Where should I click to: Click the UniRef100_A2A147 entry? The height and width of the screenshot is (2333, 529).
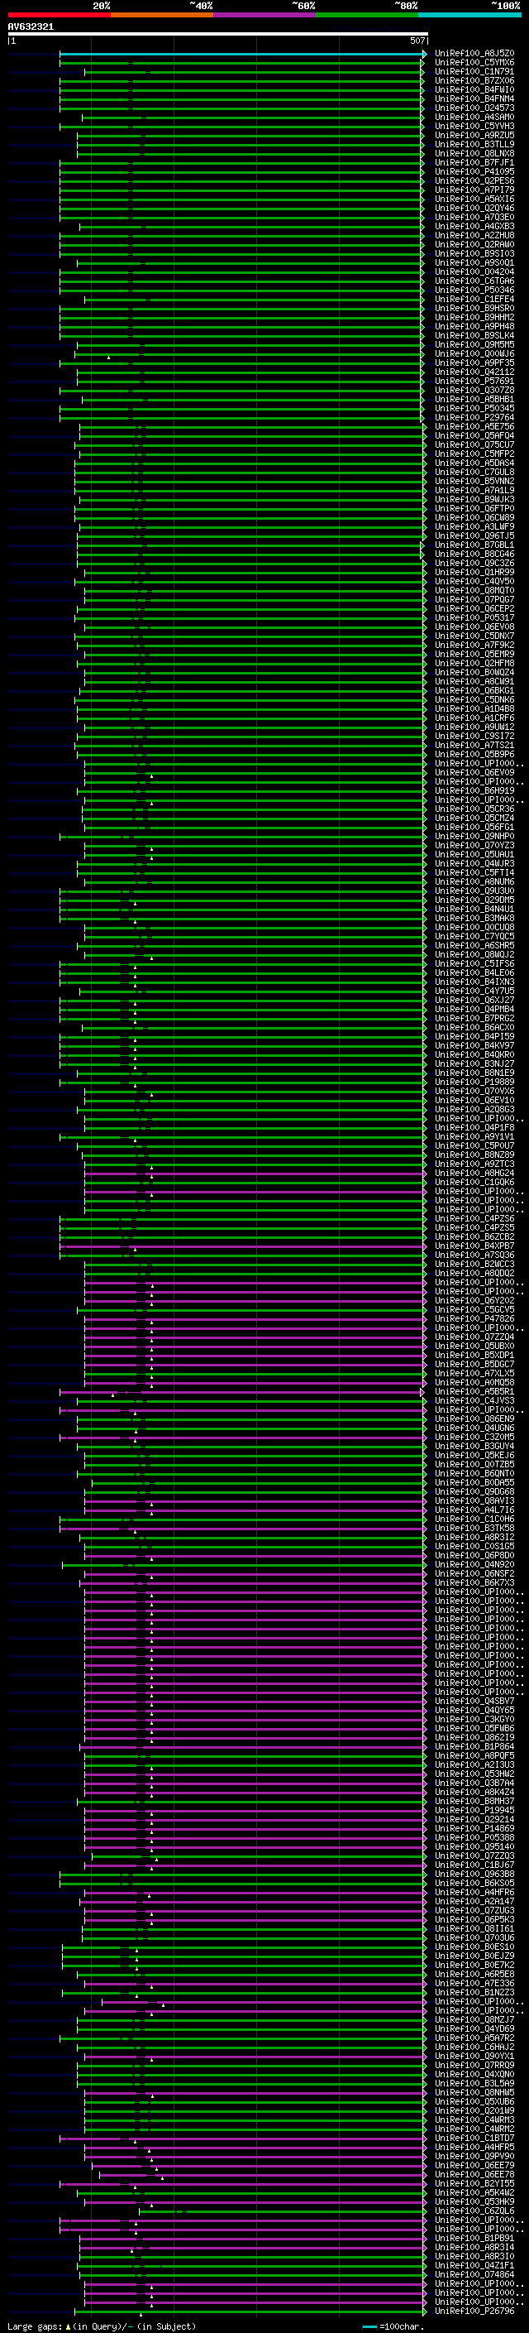(x=474, y=1901)
